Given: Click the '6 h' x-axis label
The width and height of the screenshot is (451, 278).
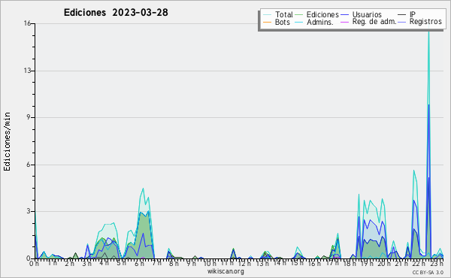Looking at the screenshot, I should click(139, 264).
